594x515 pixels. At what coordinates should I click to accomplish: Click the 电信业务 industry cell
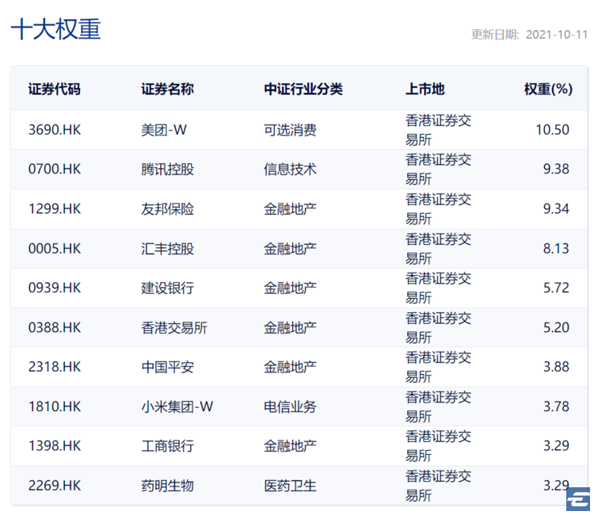[x=290, y=406]
